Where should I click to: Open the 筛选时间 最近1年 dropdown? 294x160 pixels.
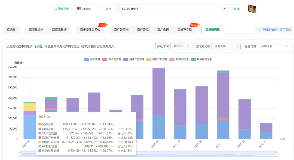[181, 46]
